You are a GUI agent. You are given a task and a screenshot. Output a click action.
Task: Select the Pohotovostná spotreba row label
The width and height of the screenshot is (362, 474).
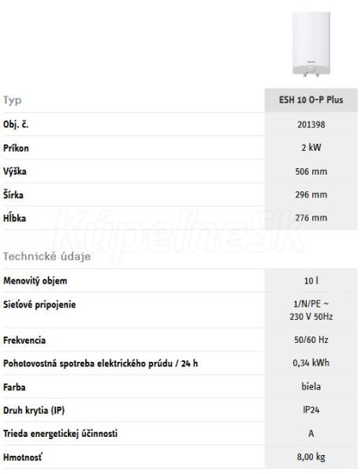[100, 363]
